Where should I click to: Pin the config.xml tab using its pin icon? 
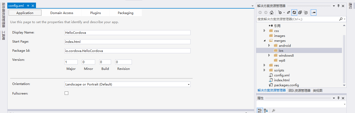point(28,5)
